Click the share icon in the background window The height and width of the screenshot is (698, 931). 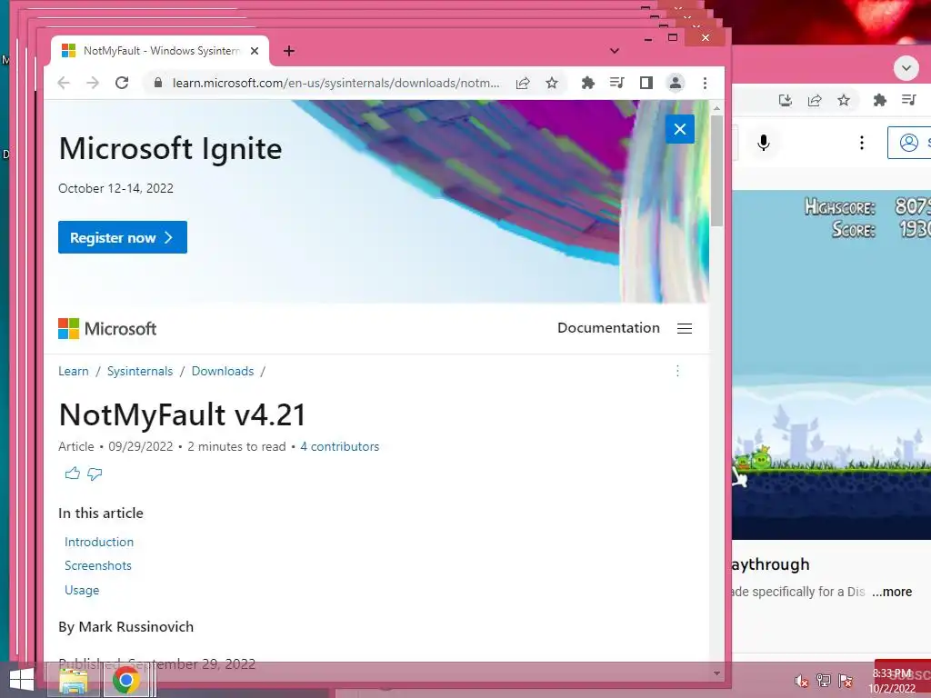click(x=815, y=100)
